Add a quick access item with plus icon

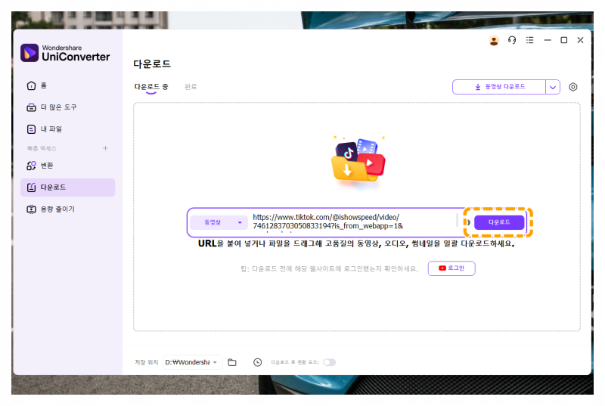pos(105,148)
